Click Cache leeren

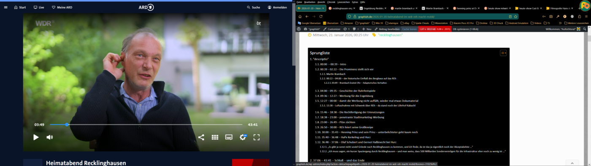click(x=409, y=29)
